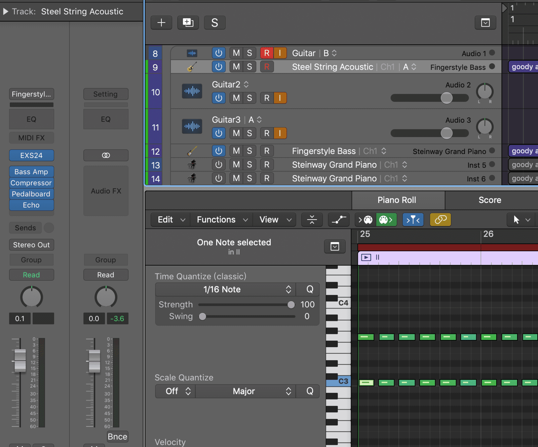The image size is (538, 447).
Task: Click the region play icon in piano roll
Action: coord(366,257)
